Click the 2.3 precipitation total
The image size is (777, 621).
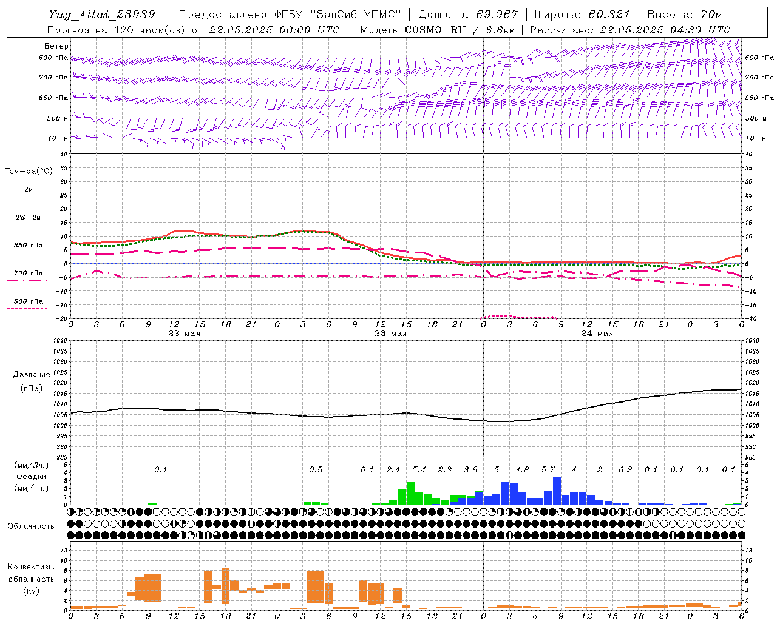pyautogui.click(x=444, y=469)
